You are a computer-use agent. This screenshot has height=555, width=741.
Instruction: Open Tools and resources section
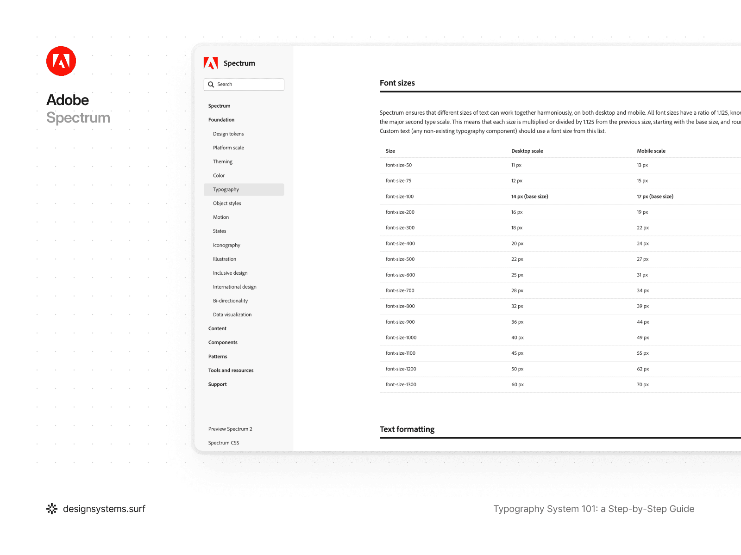(x=231, y=370)
